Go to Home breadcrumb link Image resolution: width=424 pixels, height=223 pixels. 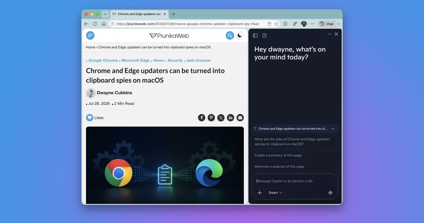pos(90,47)
